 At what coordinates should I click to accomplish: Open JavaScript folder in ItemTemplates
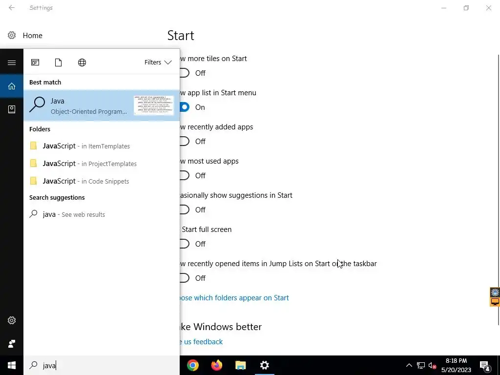(x=102, y=146)
